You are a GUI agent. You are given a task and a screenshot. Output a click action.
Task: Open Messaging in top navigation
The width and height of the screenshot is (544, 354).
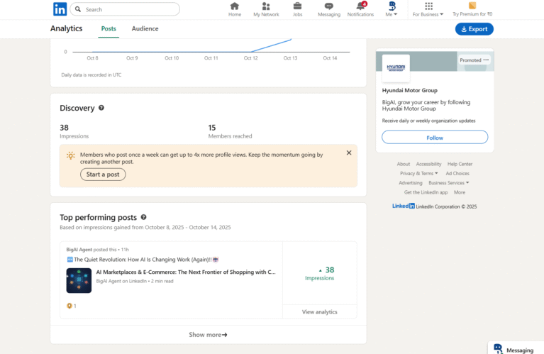pyautogui.click(x=328, y=6)
